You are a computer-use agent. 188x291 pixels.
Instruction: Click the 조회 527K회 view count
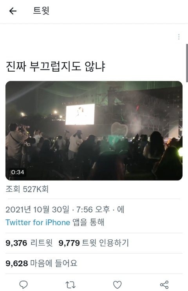pos(27,189)
